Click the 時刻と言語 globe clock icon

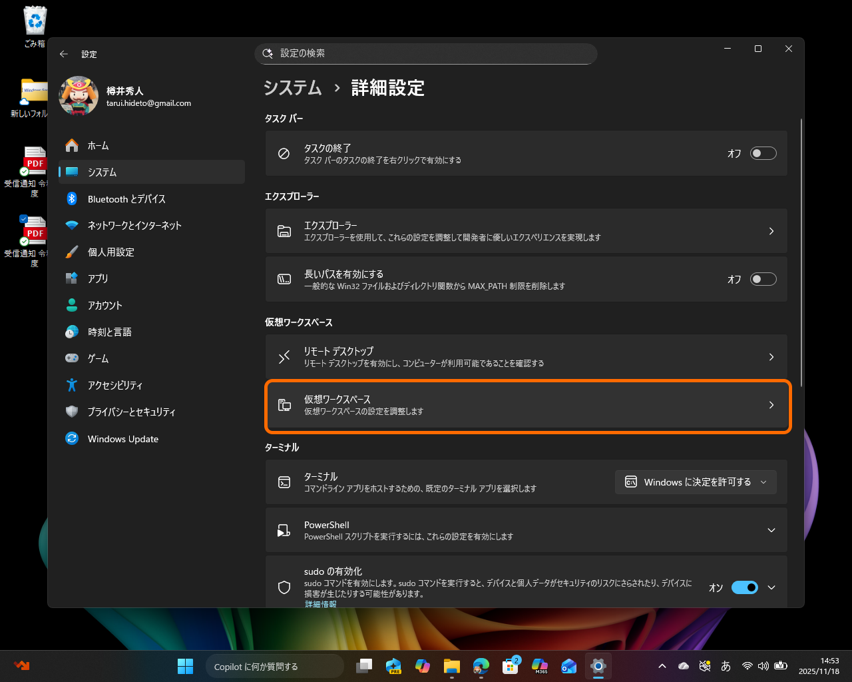(x=72, y=332)
